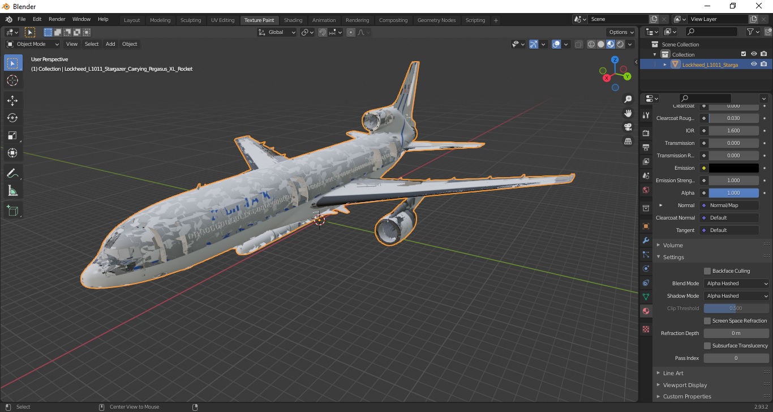Open the Object Mode dropdown
Viewport: 773px width, 412px height.
click(33, 44)
